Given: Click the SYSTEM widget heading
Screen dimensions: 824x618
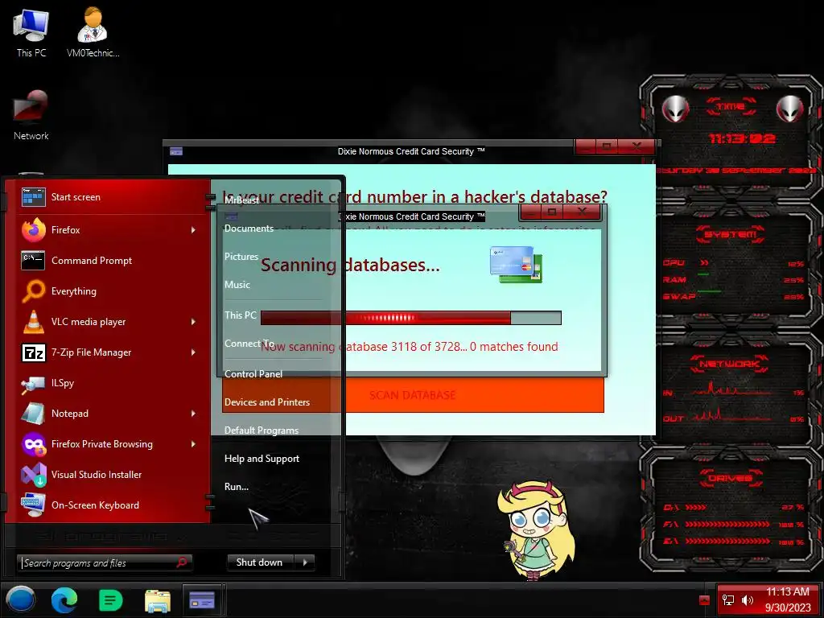Looking at the screenshot, I should [731, 234].
